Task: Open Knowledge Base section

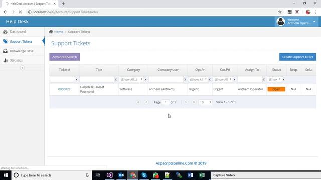Action: 22,51
